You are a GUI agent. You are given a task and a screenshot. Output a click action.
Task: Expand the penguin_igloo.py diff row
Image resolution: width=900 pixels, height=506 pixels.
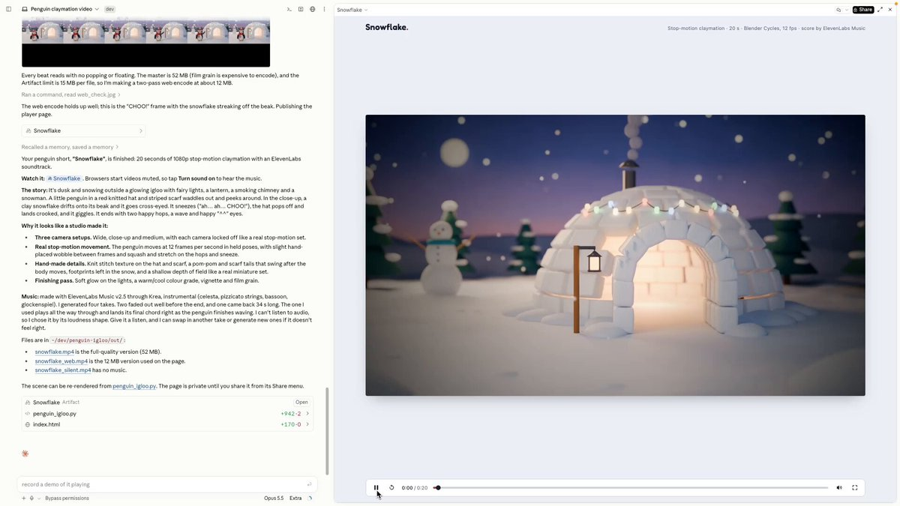pyautogui.click(x=167, y=413)
